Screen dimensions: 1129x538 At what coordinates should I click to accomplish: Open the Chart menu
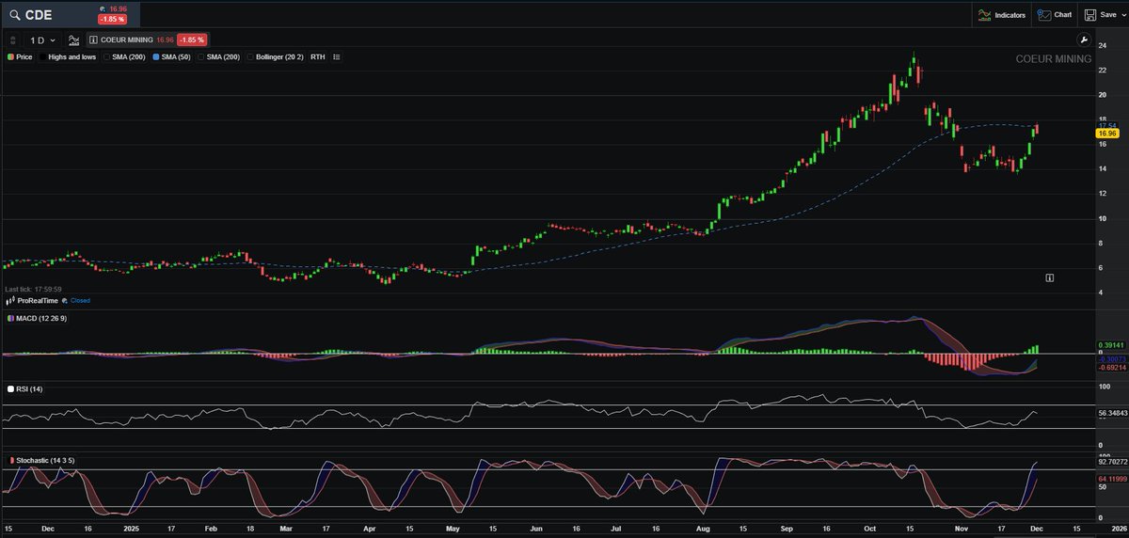[x=1054, y=15]
